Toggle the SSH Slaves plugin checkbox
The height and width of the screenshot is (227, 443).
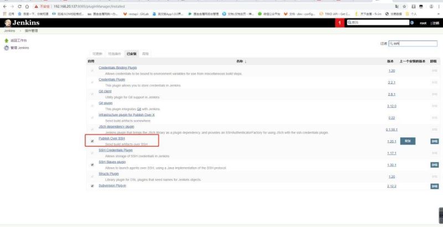point(92,164)
